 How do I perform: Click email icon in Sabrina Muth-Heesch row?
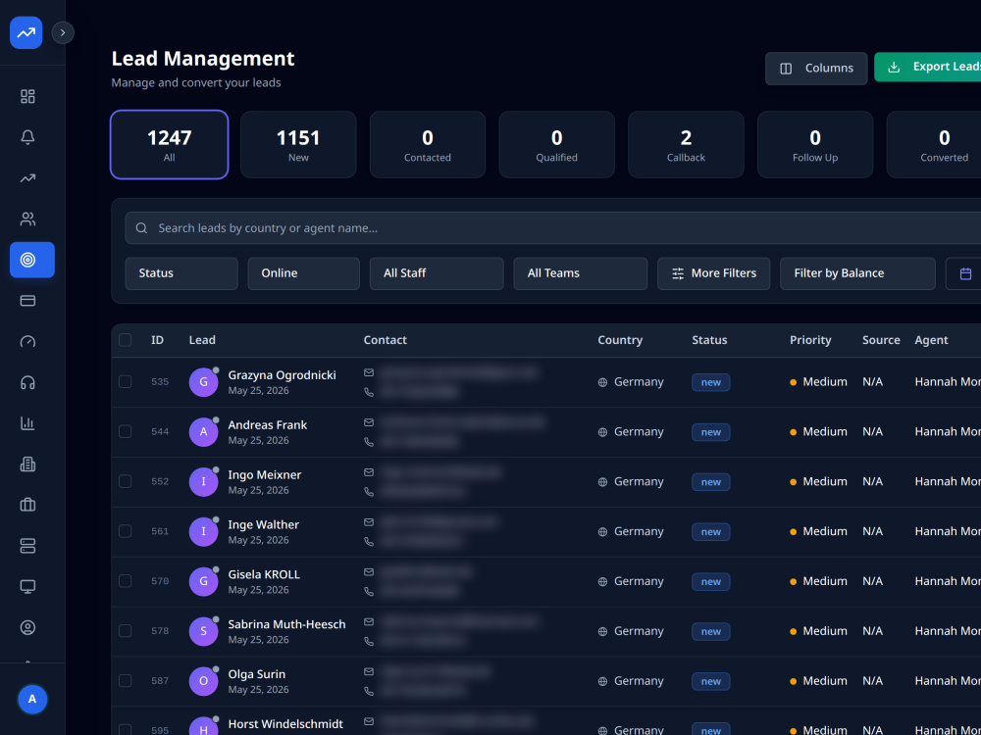click(369, 622)
